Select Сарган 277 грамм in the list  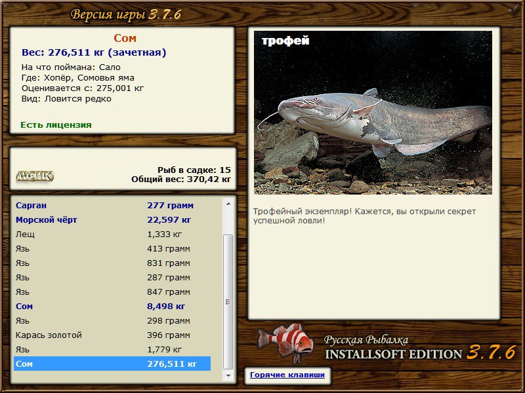point(112,205)
